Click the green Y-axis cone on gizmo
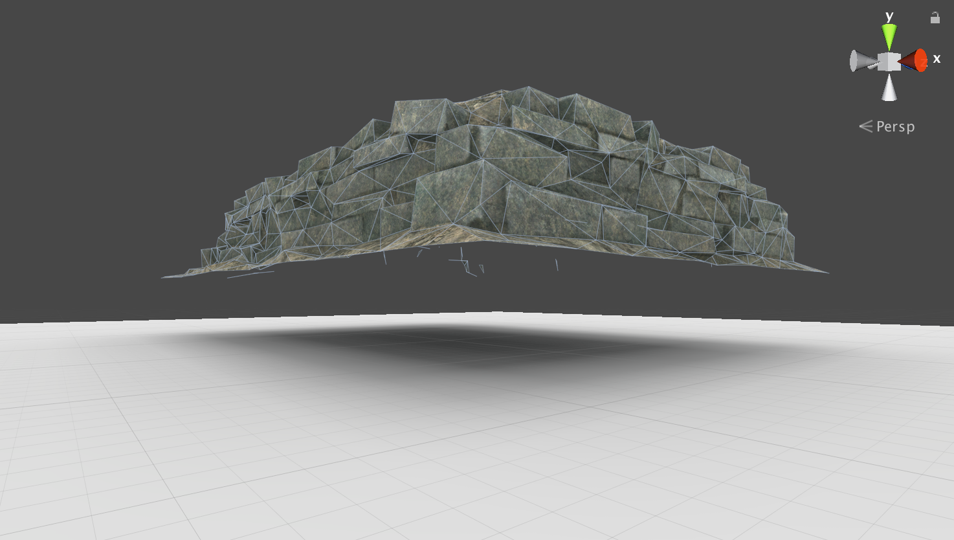This screenshot has width=954, height=540. (x=890, y=36)
